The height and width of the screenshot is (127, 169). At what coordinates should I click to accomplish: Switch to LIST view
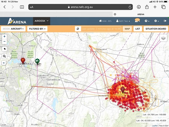(x=138, y=29)
